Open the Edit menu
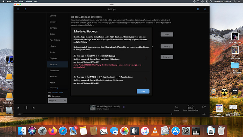Viewport: 243px width, 137px height. (15, 1)
